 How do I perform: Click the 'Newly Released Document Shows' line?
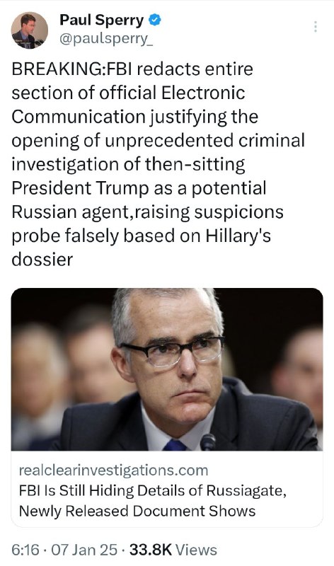click(137, 511)
